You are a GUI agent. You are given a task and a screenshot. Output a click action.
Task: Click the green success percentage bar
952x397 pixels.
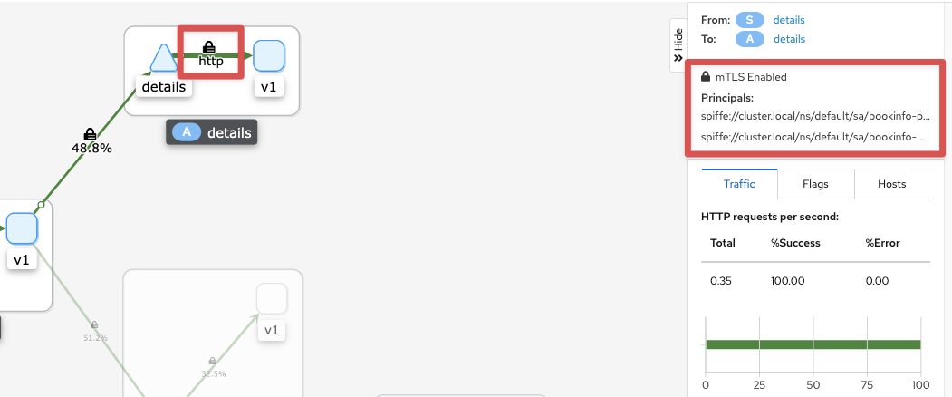pos(813,344)
